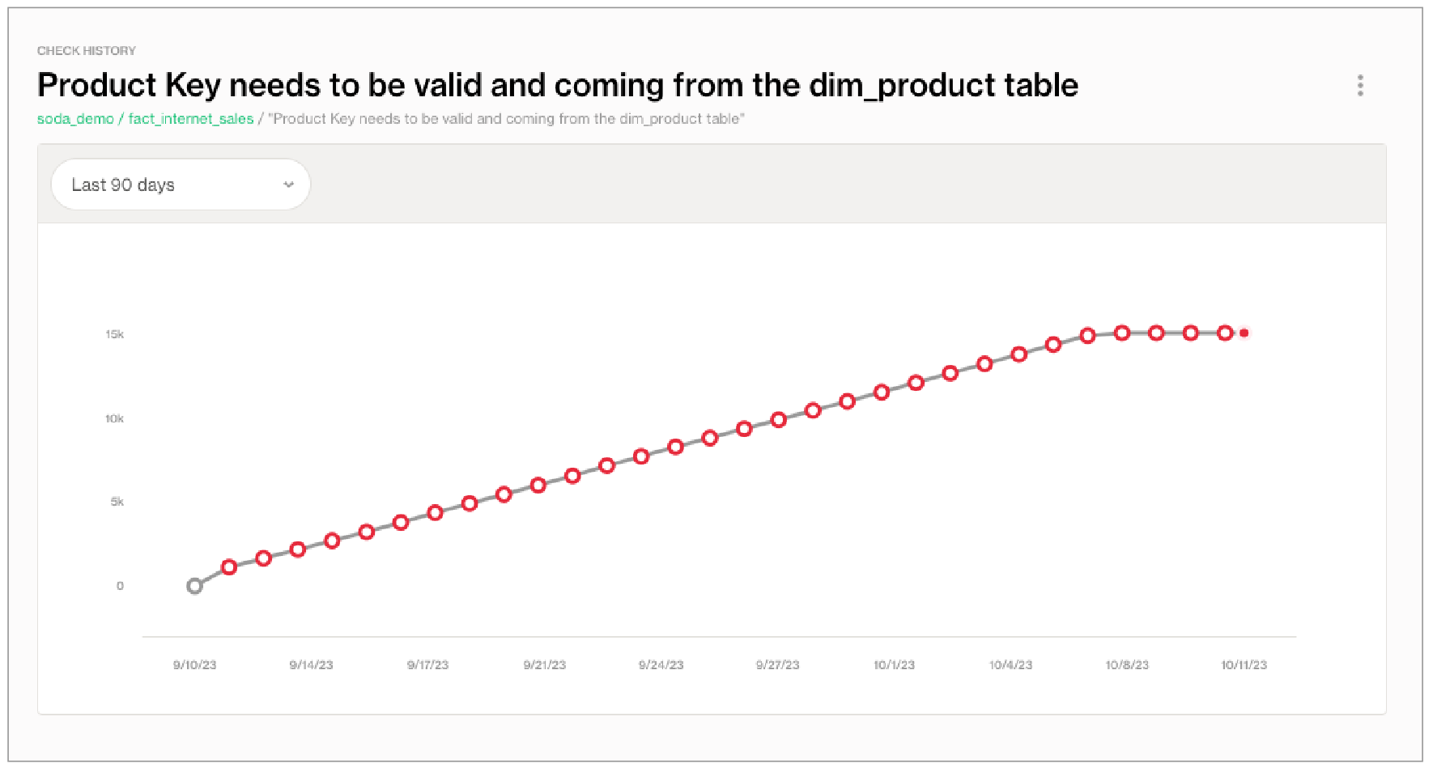
Task: Click the data point above 10/4/23 label
Action: [x=1019, y=354]
